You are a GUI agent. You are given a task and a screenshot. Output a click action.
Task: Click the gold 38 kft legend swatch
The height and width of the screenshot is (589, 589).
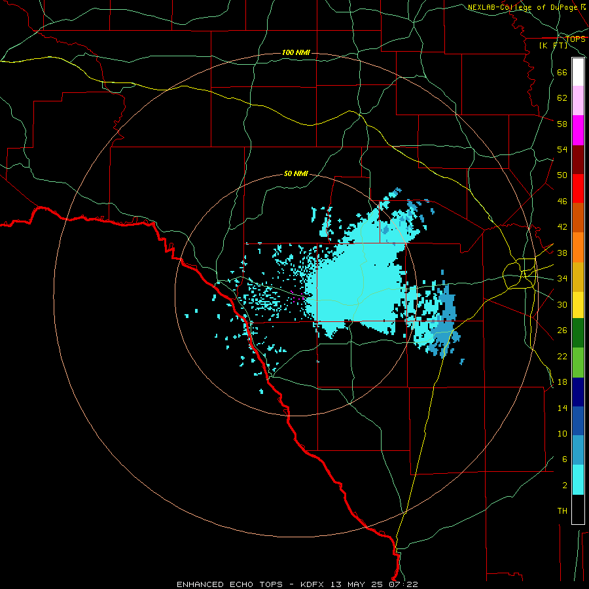coord(578,277)
